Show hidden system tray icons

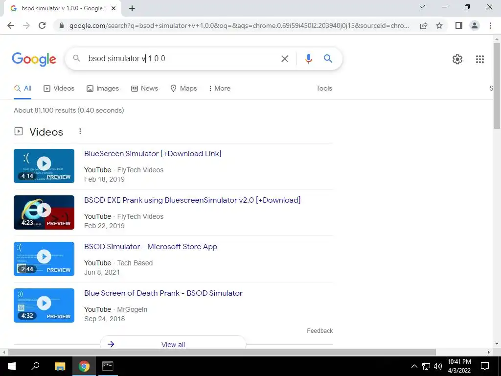coord(414,366)
